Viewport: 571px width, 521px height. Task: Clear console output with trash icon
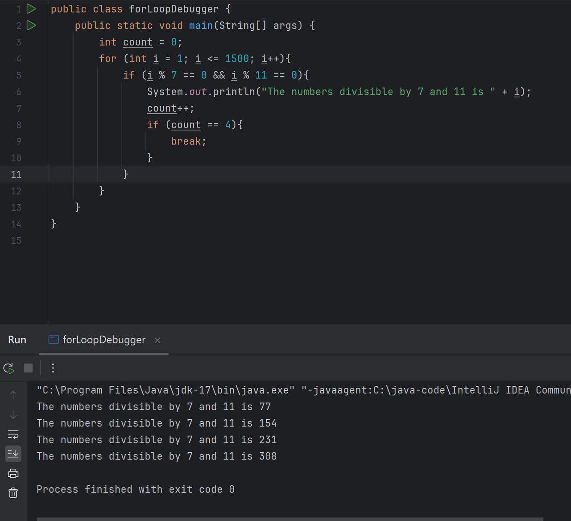(x=13, y=492)
